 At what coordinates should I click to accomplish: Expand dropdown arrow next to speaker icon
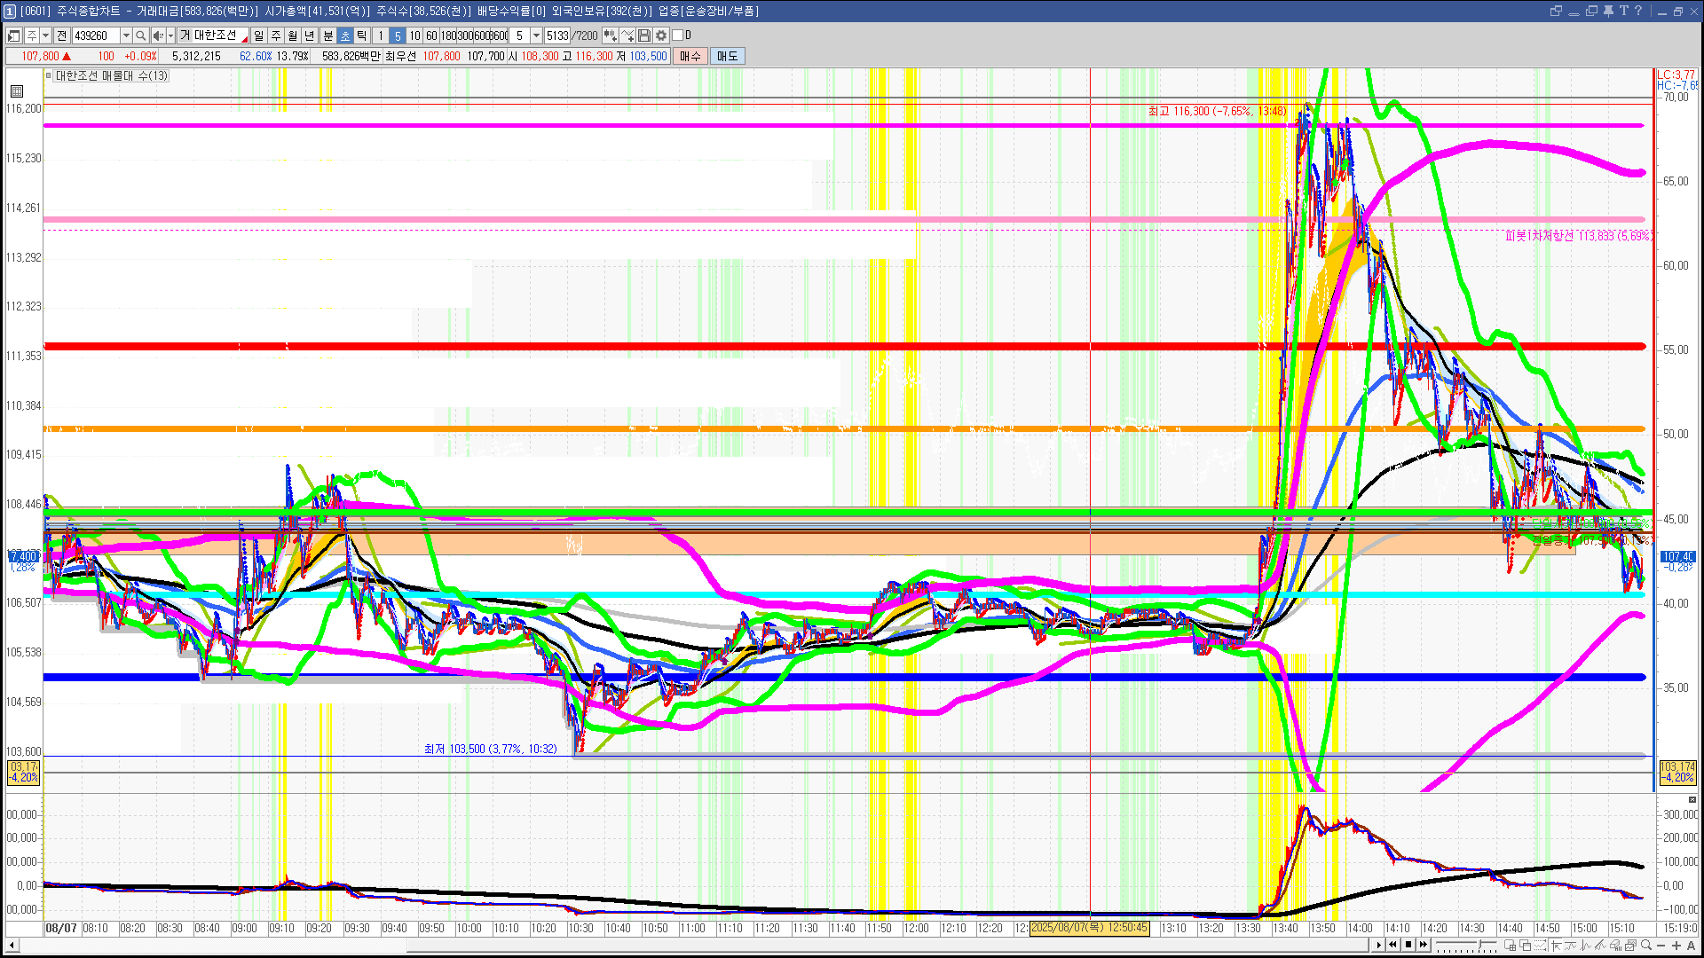[x=170, y=35]
